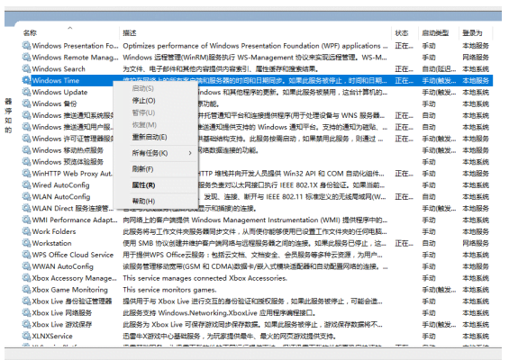
Task: Select the Workstation service name
Action: click(51, 243)
